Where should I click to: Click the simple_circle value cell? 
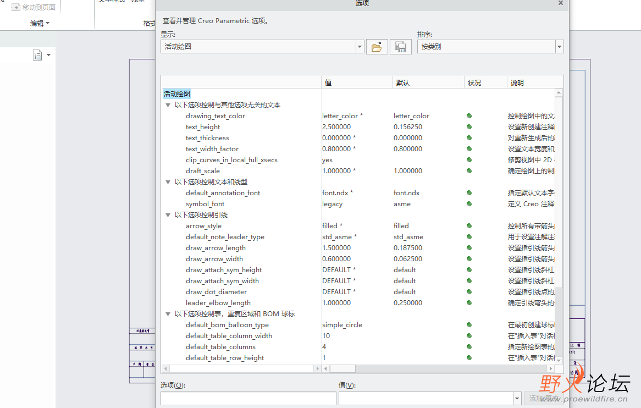[x=342, y=325]
